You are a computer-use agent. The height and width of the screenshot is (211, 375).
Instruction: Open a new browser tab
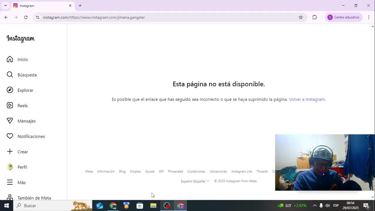click(80, 6)
